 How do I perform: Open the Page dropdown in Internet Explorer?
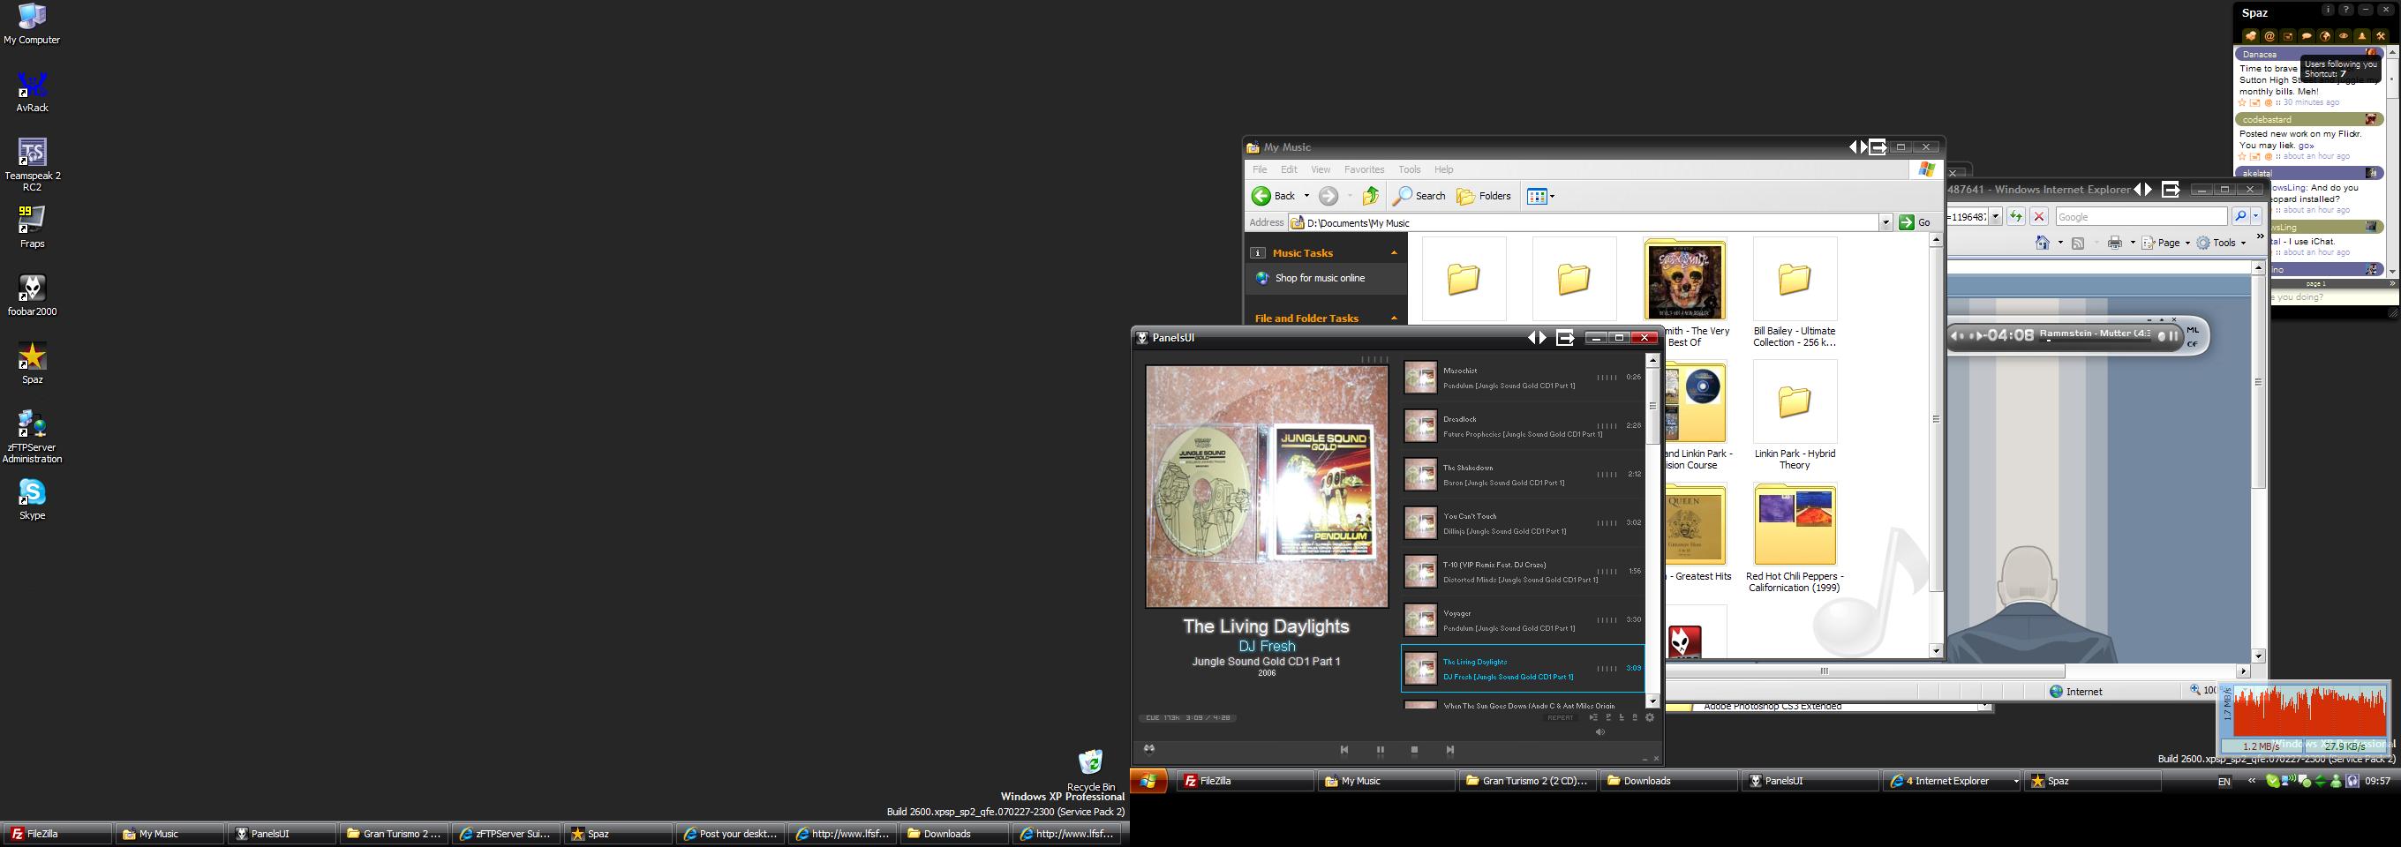pos(2165,244)
